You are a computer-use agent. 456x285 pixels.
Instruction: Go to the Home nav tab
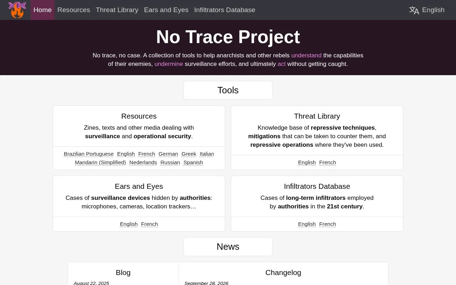(x=42, y=10)
